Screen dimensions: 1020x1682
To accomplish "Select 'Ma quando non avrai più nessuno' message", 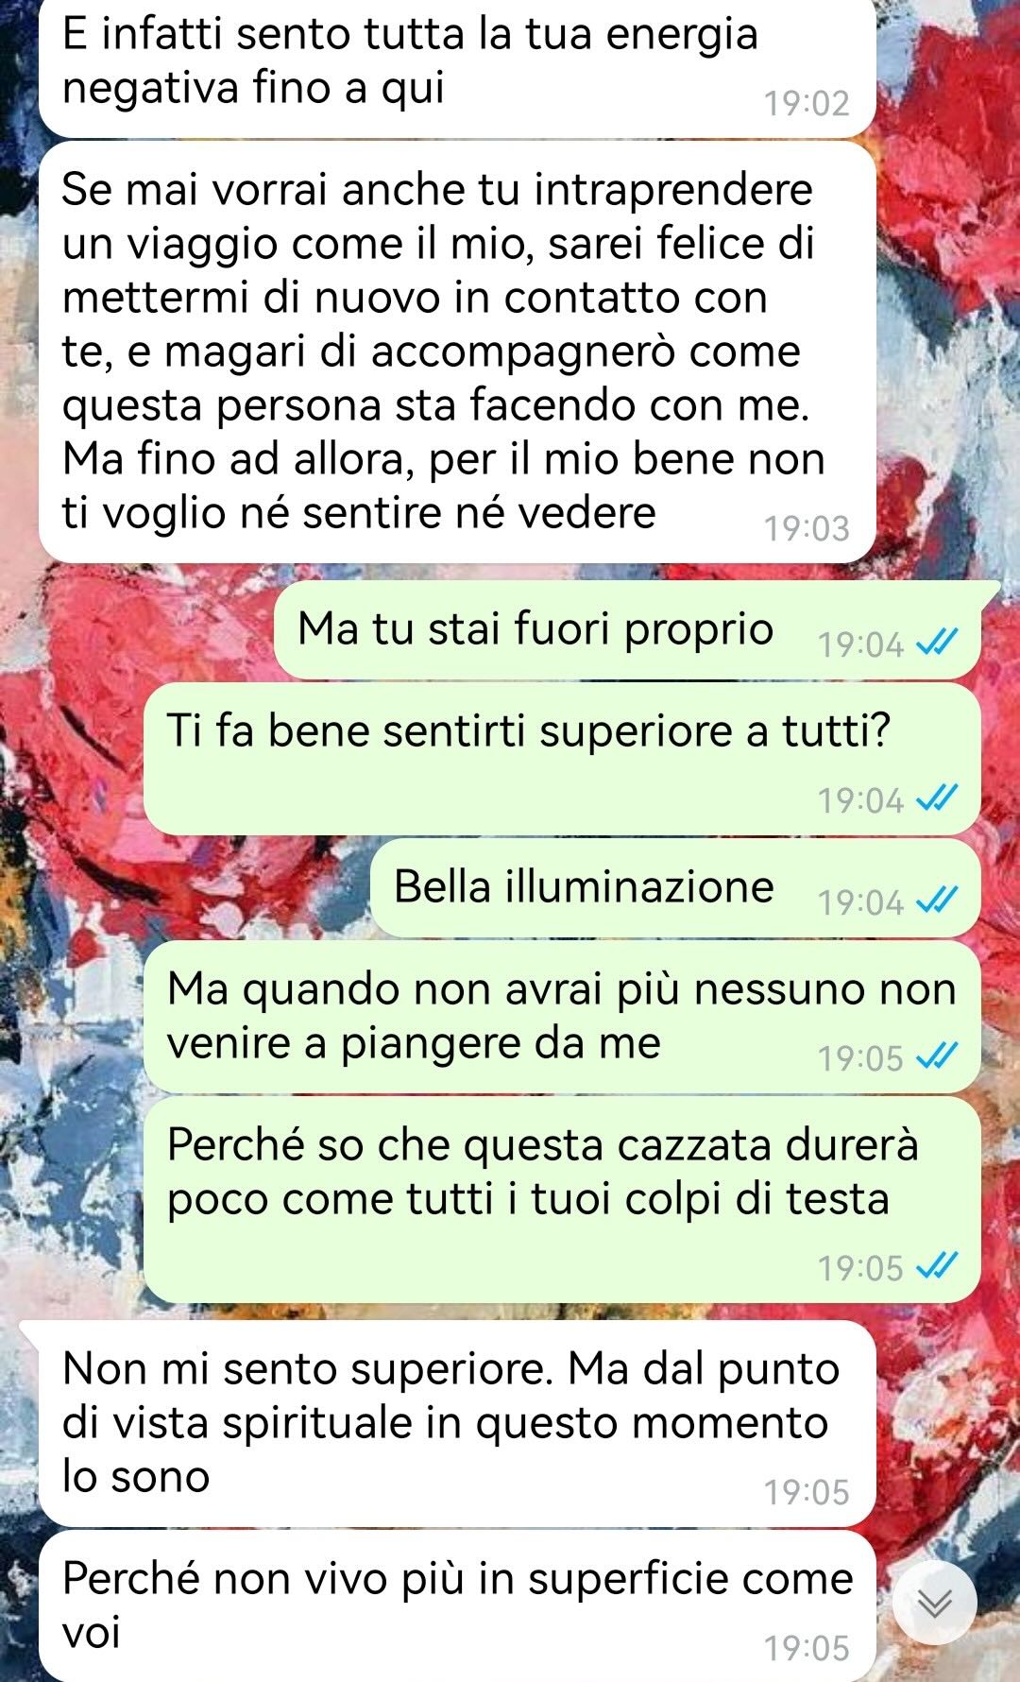I will click(562, 1017).
